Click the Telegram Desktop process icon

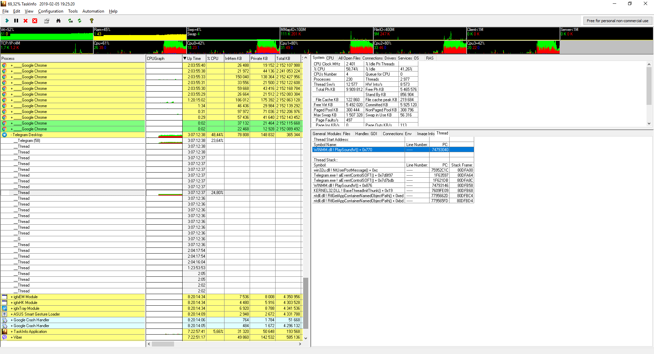4,135
